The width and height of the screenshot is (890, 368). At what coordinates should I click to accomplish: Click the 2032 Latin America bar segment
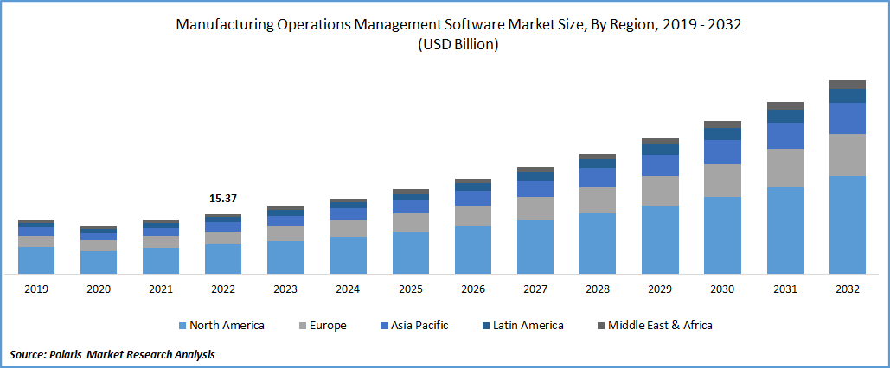[848, 96]
